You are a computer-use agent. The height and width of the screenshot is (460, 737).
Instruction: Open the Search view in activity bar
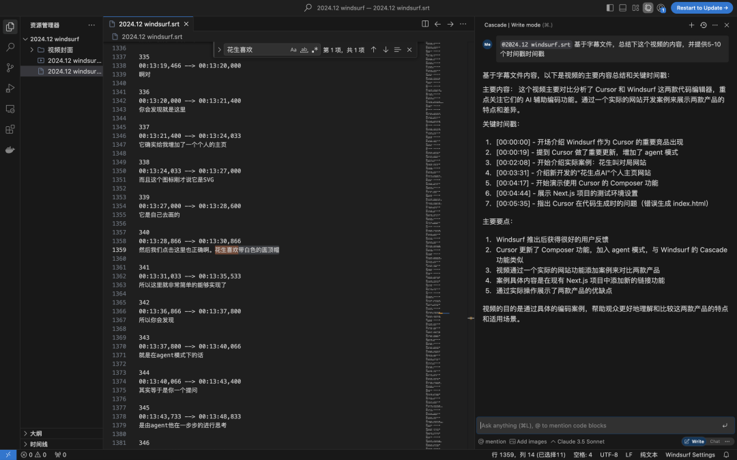click(x=10, y=47)
